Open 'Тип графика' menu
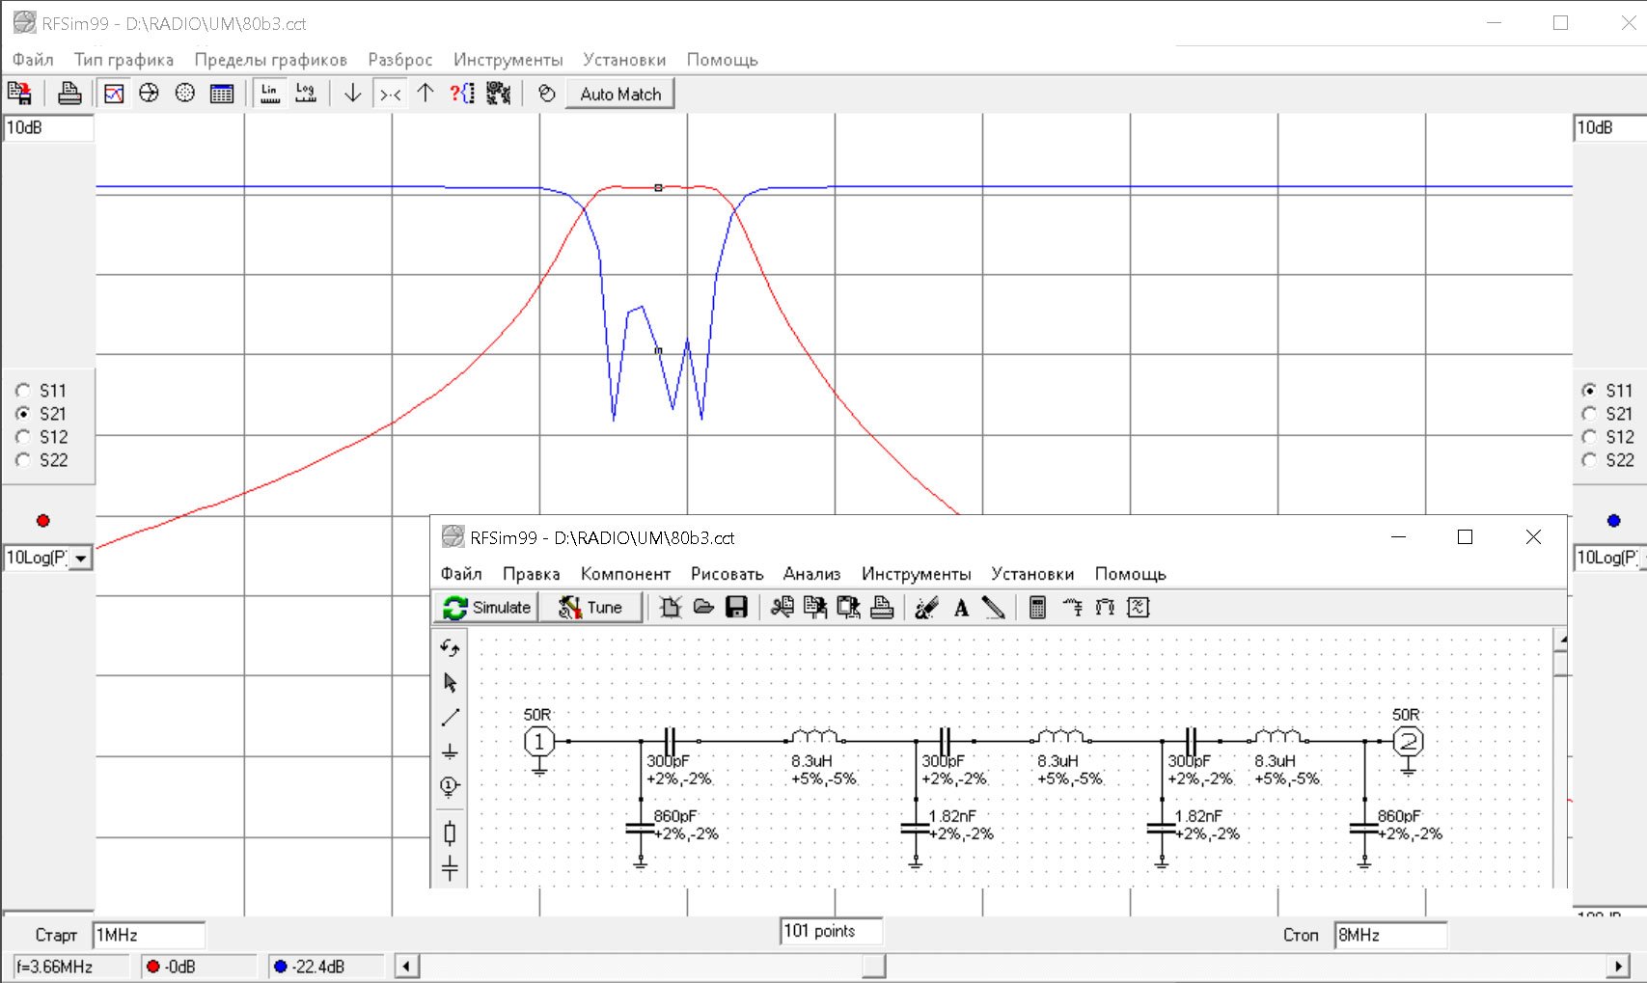The height and width of the screenshot is (983, 1647). point(124,60)
